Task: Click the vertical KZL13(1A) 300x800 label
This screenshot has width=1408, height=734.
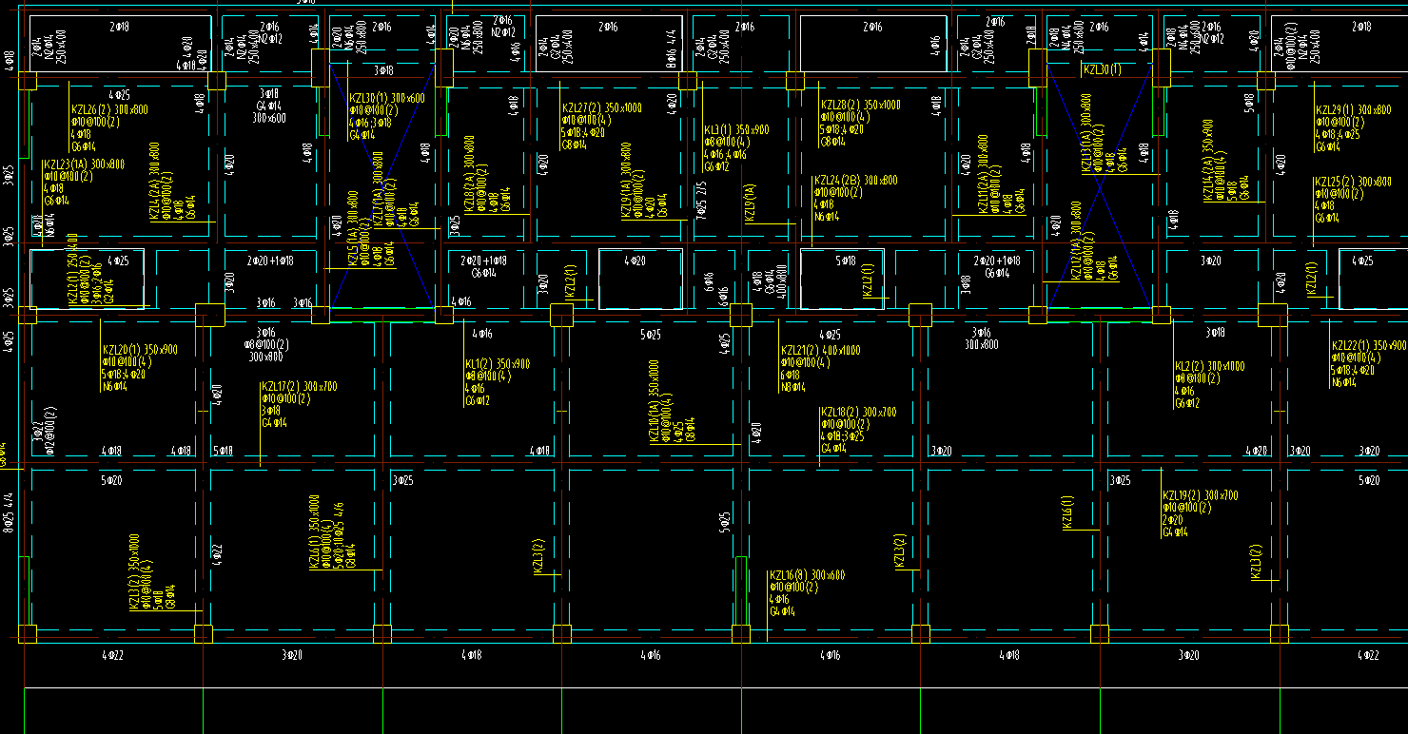Action: click(1086, 133)
